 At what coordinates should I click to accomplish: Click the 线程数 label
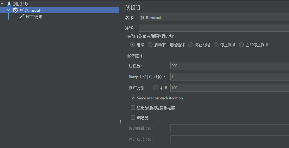tap(135, 66)
